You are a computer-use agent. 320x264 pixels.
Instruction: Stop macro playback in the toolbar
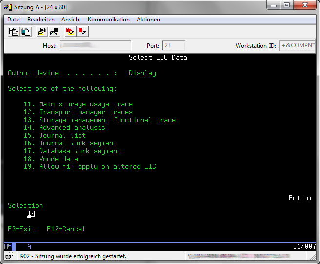tap(54, 32)
